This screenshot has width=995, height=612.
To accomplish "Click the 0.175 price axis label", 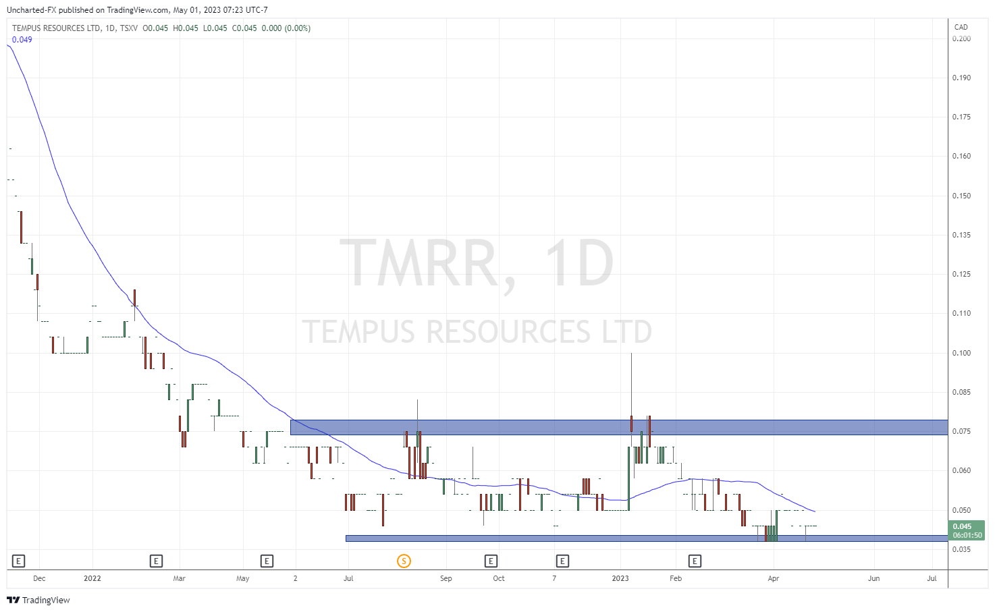I will pos(961,117).
